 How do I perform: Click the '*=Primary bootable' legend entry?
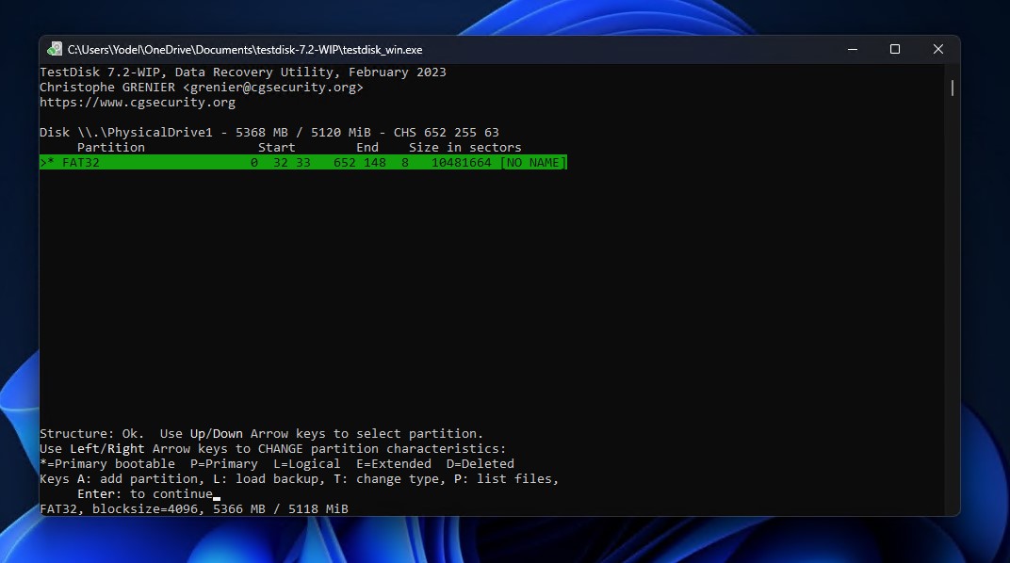[107, 464]
